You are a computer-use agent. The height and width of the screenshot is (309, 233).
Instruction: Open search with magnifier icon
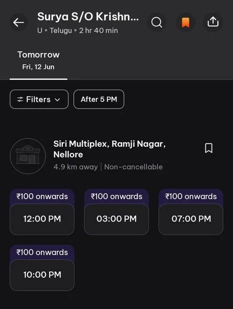(x=157, y=22)
